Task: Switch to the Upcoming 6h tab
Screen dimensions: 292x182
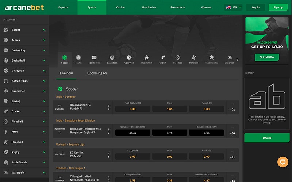Action: [97, 73]
